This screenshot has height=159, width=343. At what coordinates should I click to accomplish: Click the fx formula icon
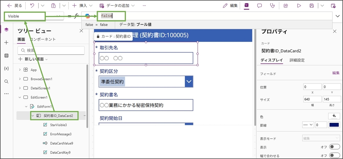(76, 16)
